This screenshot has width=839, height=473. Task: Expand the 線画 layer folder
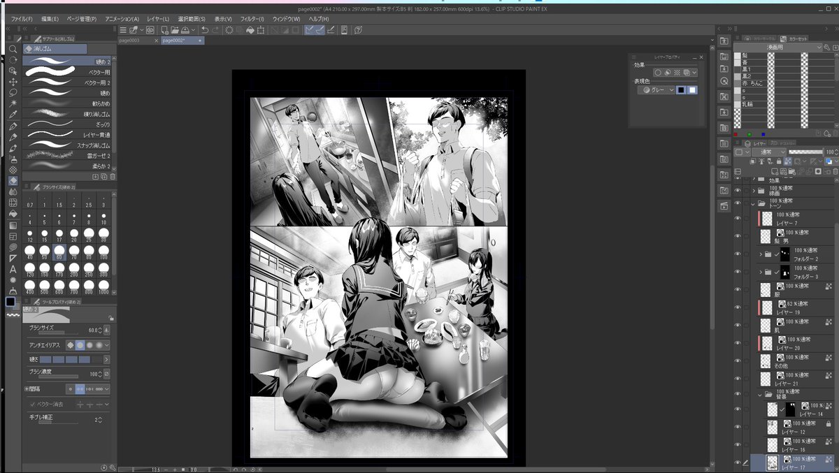click(754, 191)
